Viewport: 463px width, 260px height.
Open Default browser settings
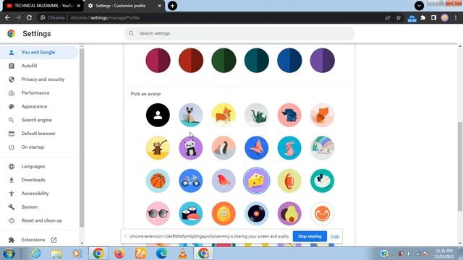pos(39,134)
